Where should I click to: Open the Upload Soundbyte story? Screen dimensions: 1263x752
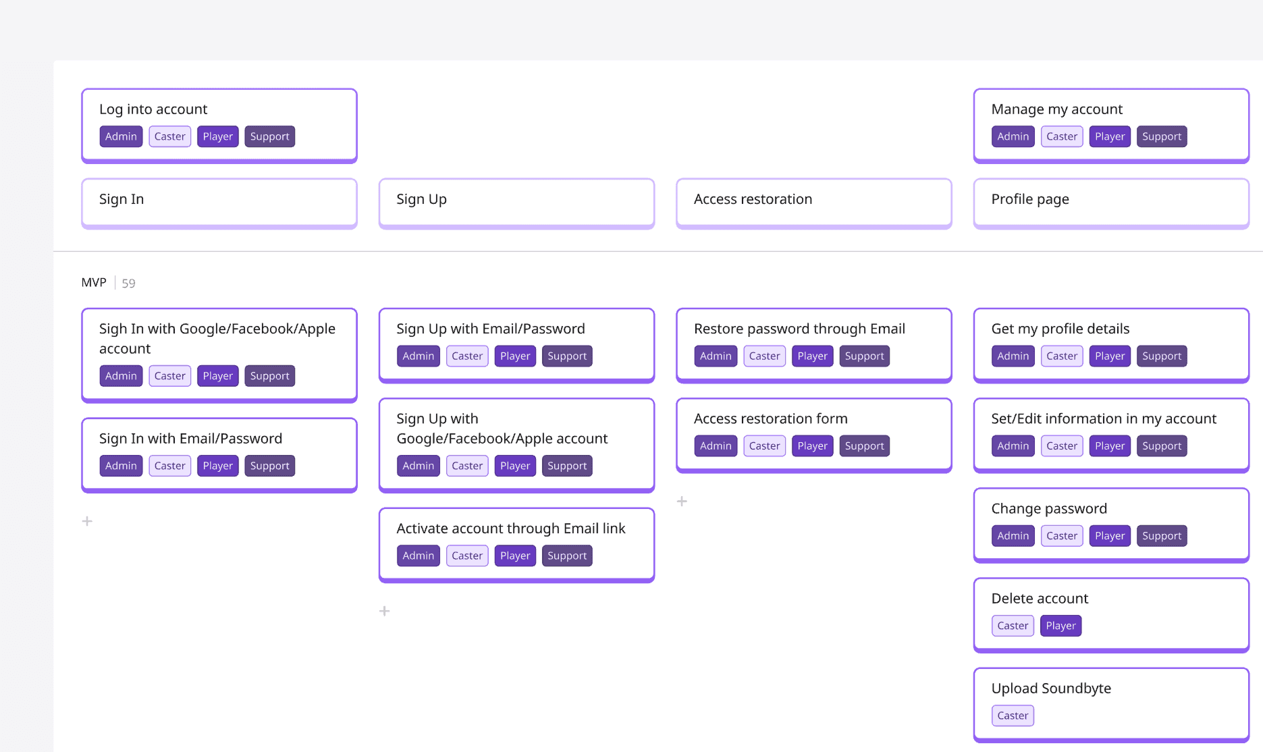[1111, 704]
